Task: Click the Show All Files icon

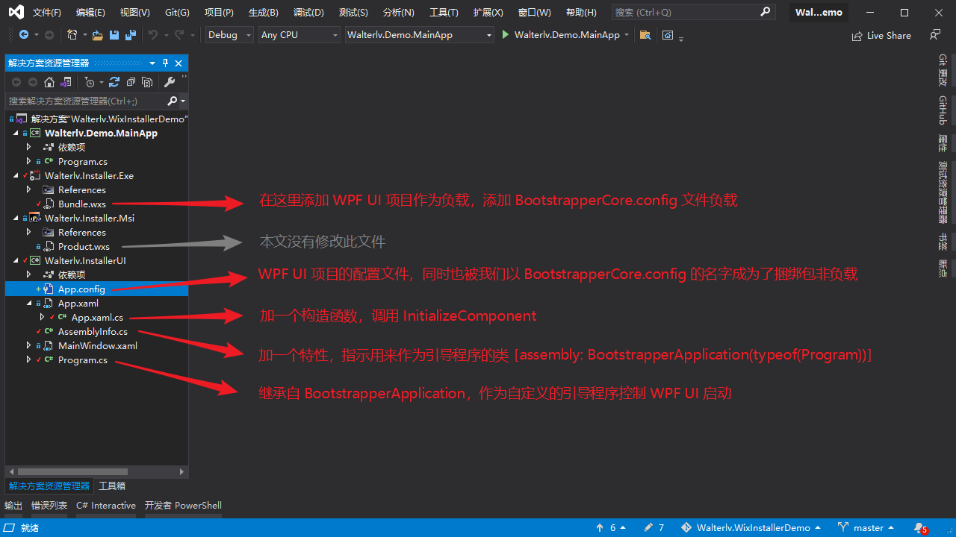Action: 147,82
